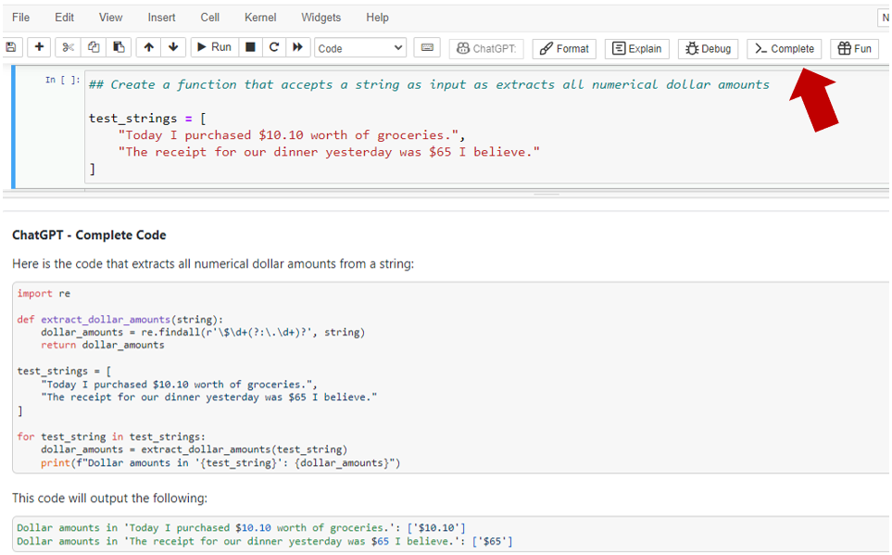Image resolution: width=892 pixels, height=555 pixels.
Task: Run the current cell
Action: (214, 47)
